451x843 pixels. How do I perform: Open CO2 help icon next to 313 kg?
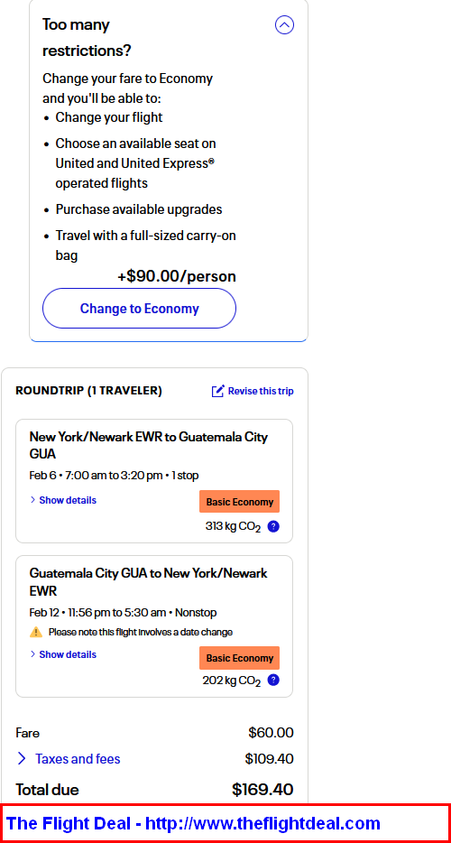tap(273, 526)
